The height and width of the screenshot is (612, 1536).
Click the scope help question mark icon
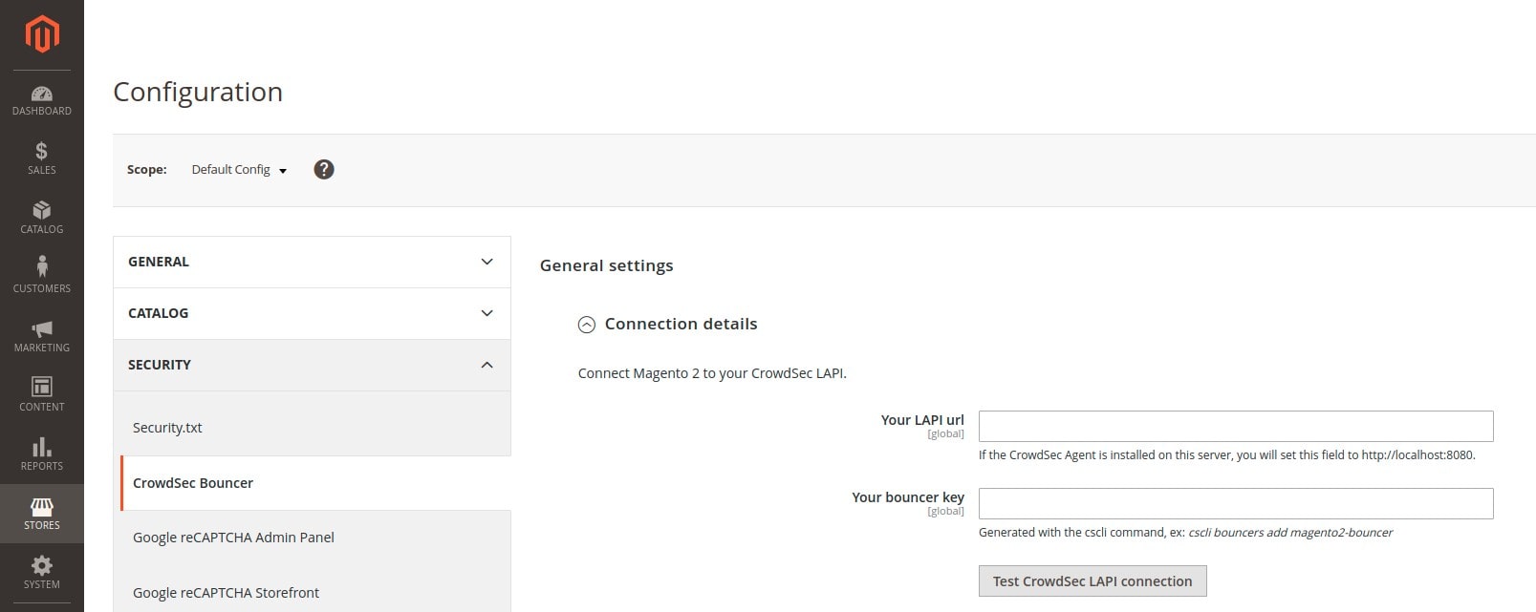(324, 170)
